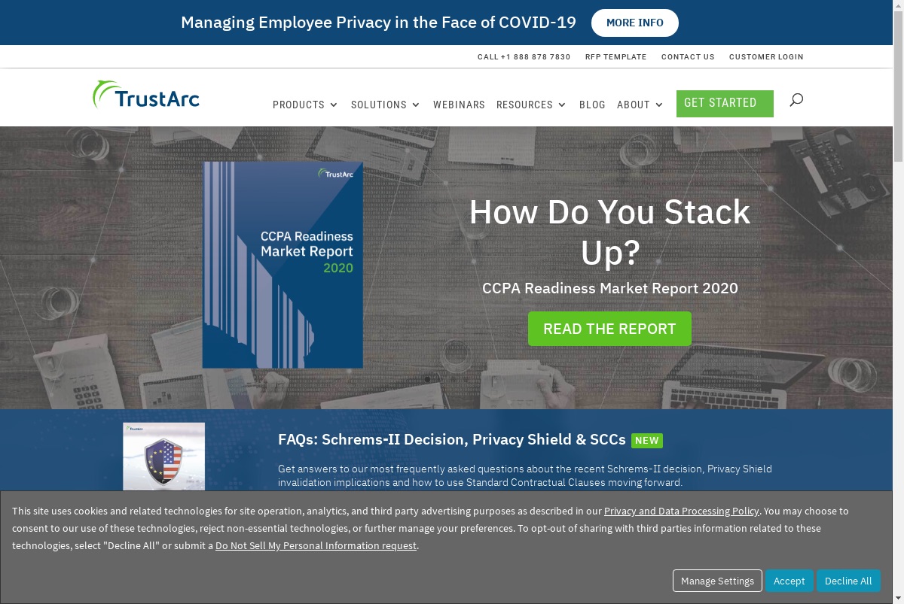Go to Contact Us
904x604 pixels.
688,56
